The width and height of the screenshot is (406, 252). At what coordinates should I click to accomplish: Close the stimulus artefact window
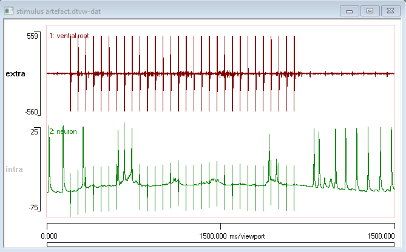coord(390,11)
